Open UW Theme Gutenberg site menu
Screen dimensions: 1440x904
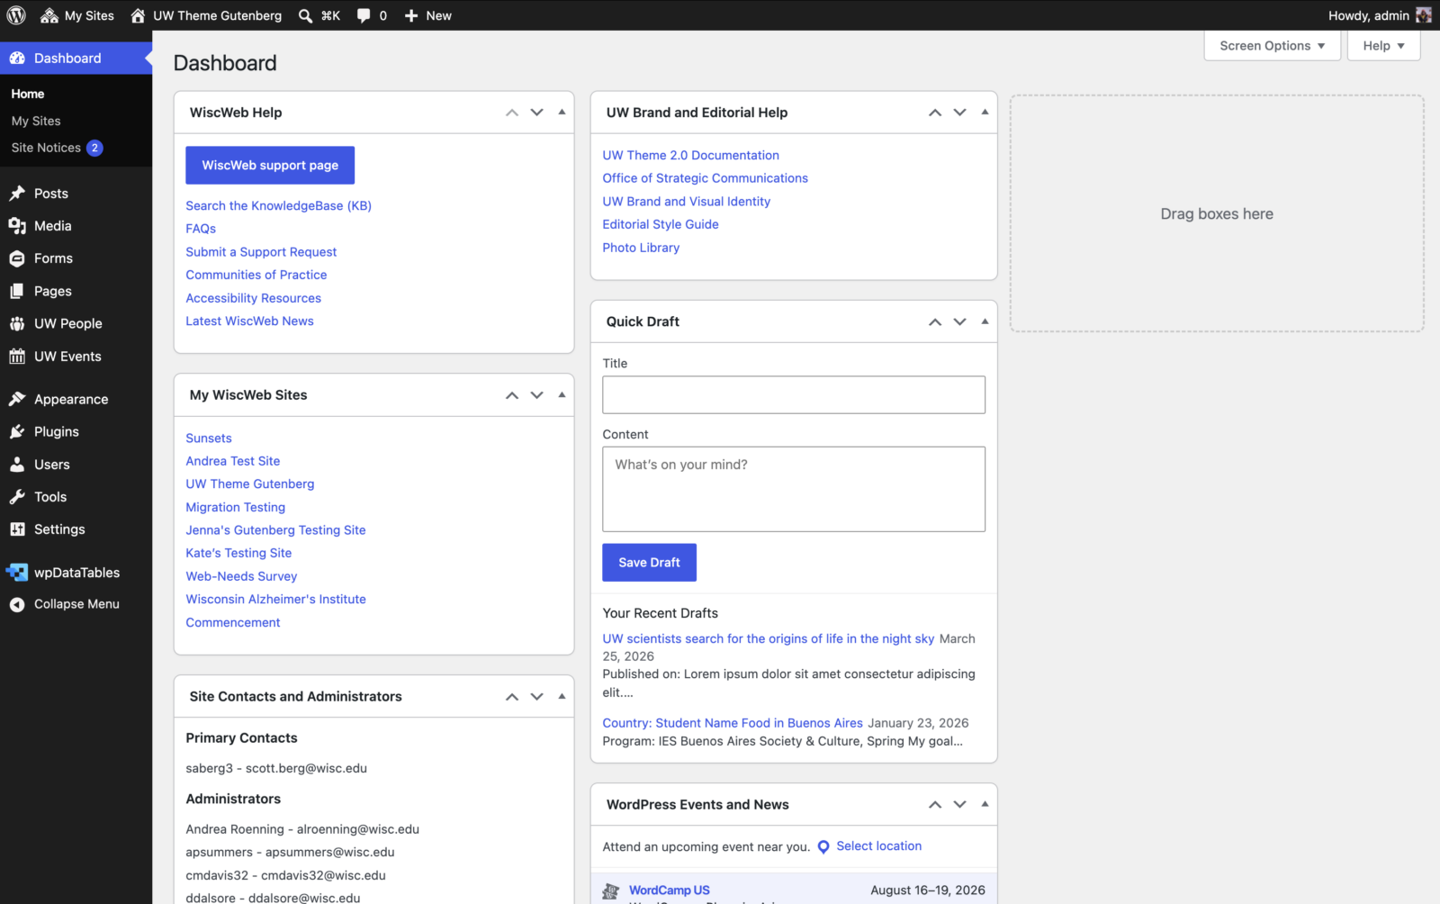tap(206, 15)
